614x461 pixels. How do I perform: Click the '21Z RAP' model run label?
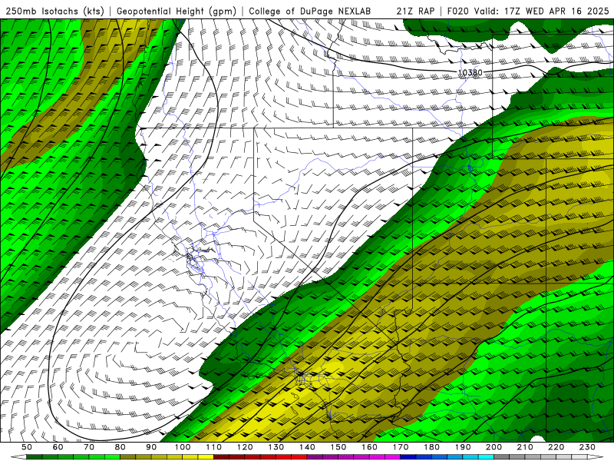click(x=415, y=11)
